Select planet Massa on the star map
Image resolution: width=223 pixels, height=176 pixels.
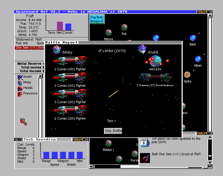[108, 33]
